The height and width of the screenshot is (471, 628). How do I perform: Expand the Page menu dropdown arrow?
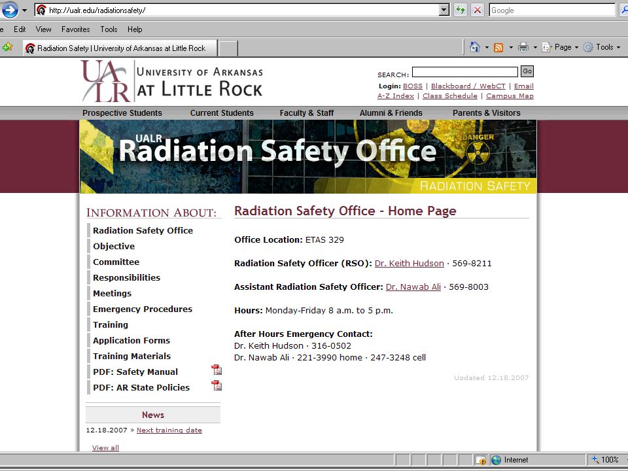[576, 48]
